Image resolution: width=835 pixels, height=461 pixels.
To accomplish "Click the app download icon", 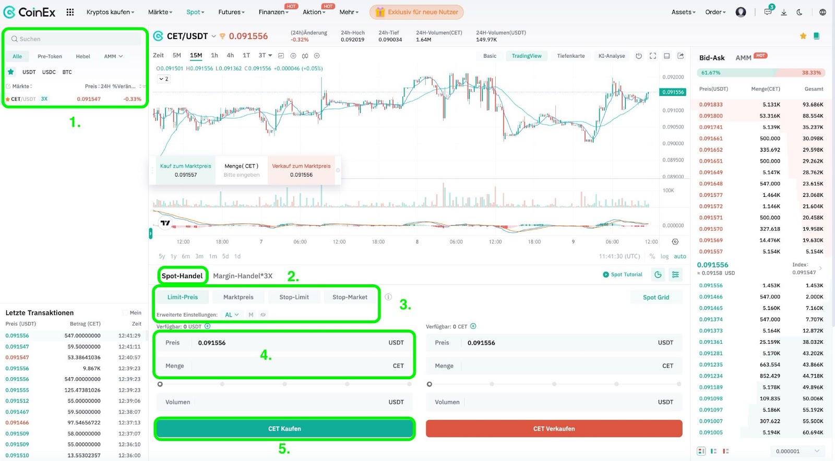I will (784, 12).
